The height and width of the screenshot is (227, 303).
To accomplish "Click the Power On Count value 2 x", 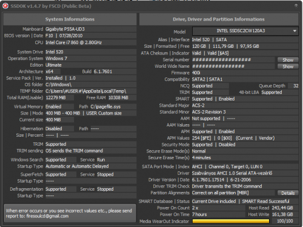I will tap(195, 208).
